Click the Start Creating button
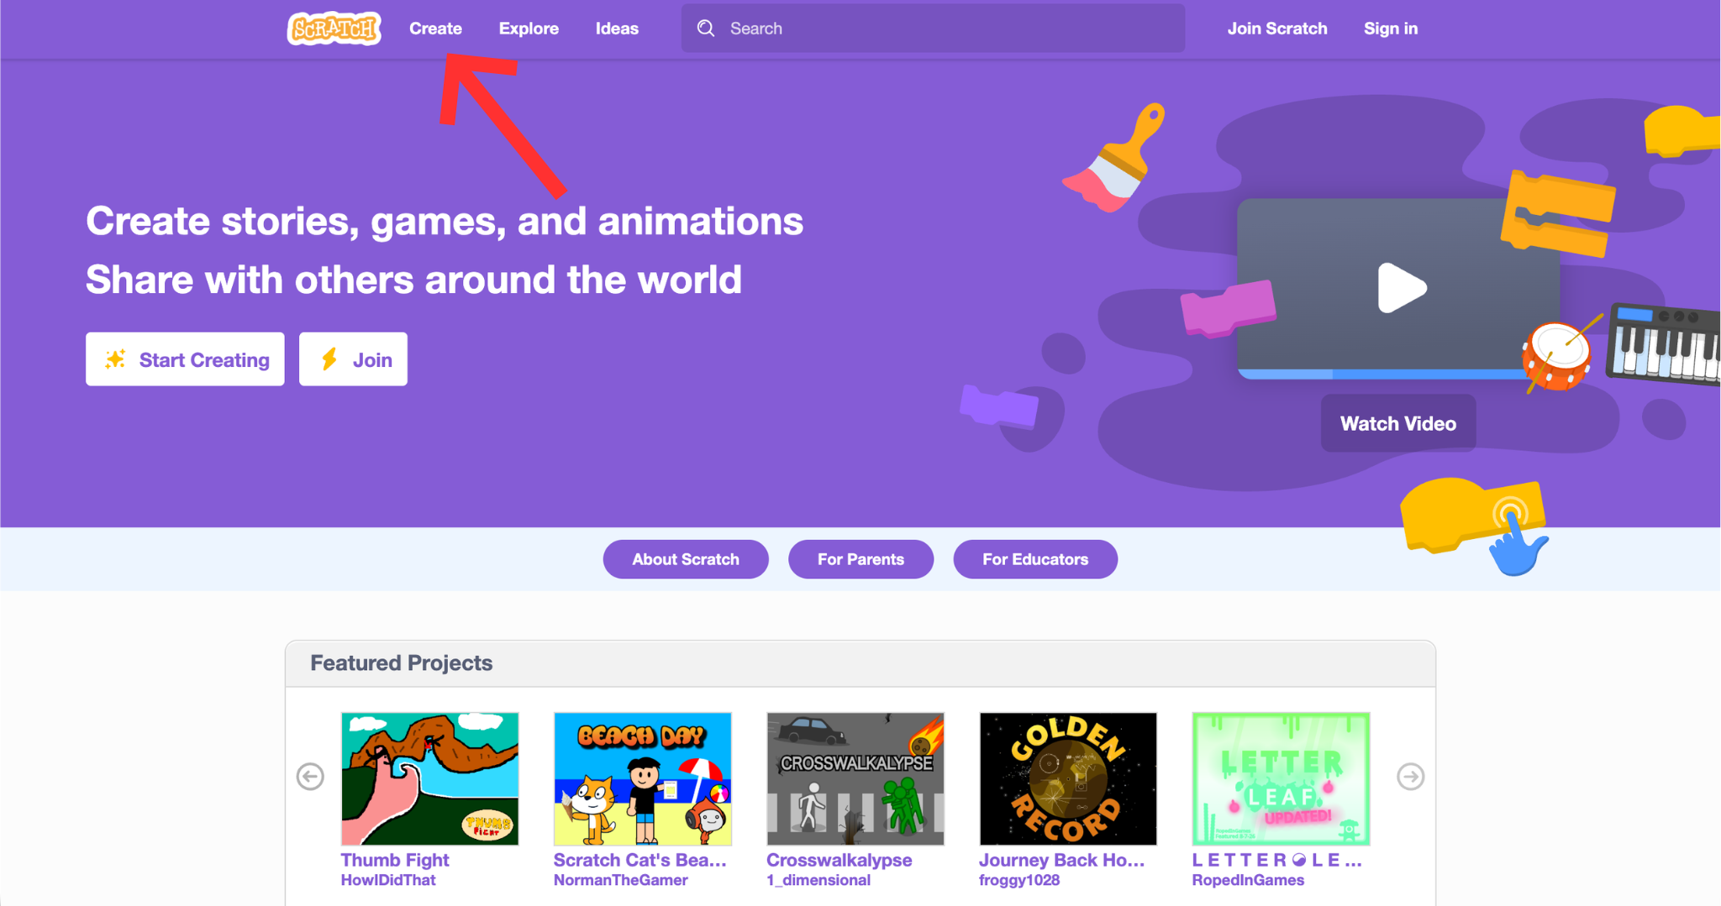Viewport: 1721px width, 906px height. point(185,359)
